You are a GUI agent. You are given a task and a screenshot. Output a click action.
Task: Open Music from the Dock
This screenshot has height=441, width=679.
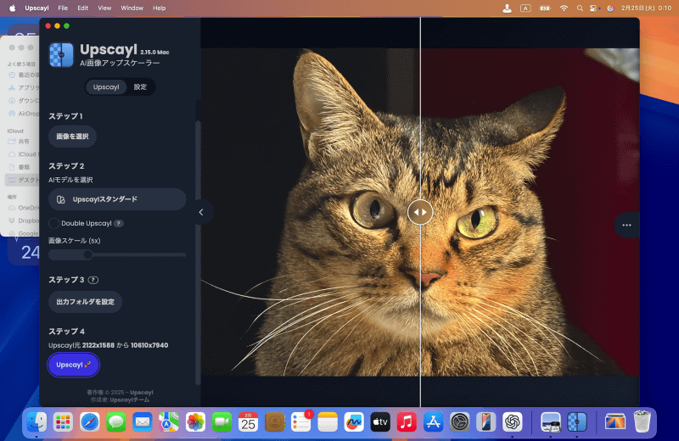tap(407, 422)
